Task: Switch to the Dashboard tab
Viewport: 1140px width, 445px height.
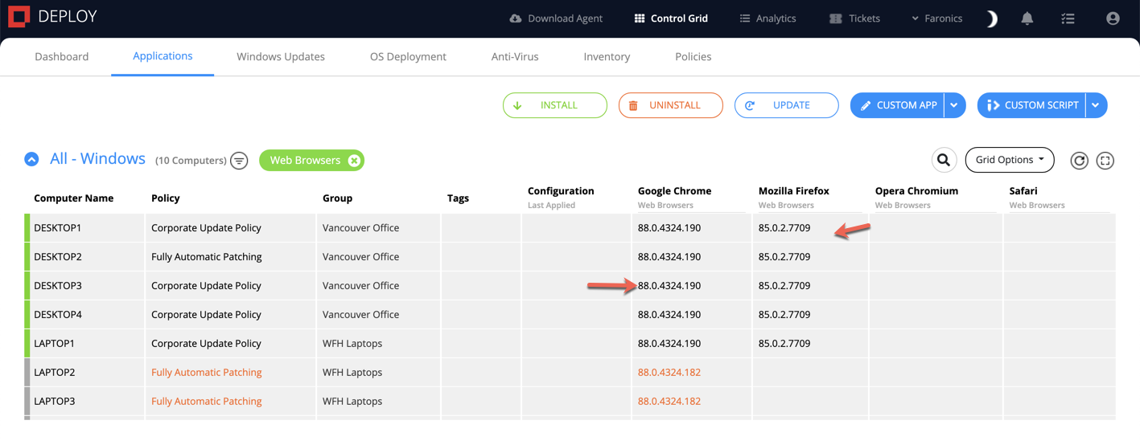Action: coord(62,56)
